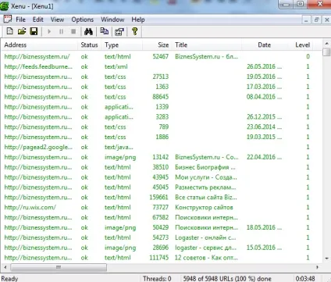Click the Copy toolbar icon
This screenshot has height=282, width=331.
(105, 31)
